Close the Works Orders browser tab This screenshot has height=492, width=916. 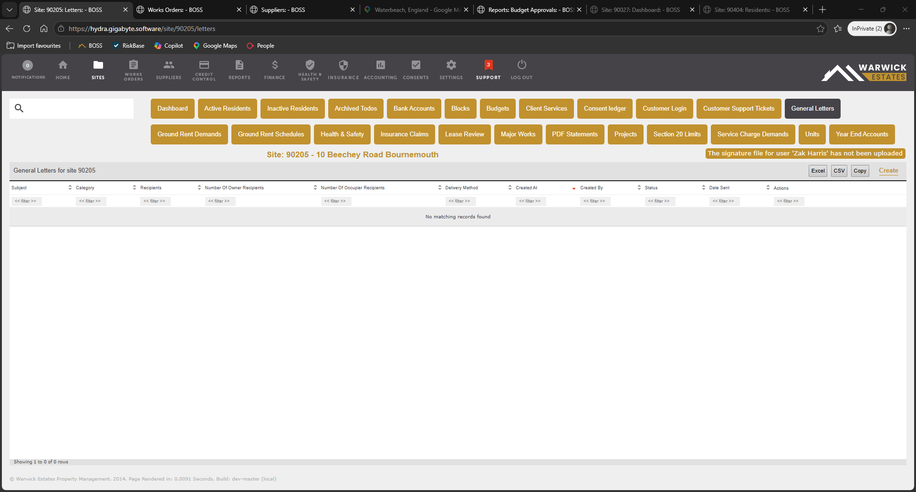pos(239,10)
